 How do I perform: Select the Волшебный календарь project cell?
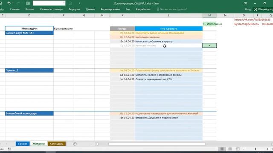pyautogui.click(x=29, y=113)
